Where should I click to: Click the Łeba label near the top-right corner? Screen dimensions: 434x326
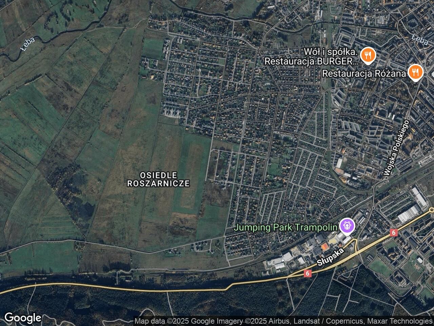(x=420, y=40)
